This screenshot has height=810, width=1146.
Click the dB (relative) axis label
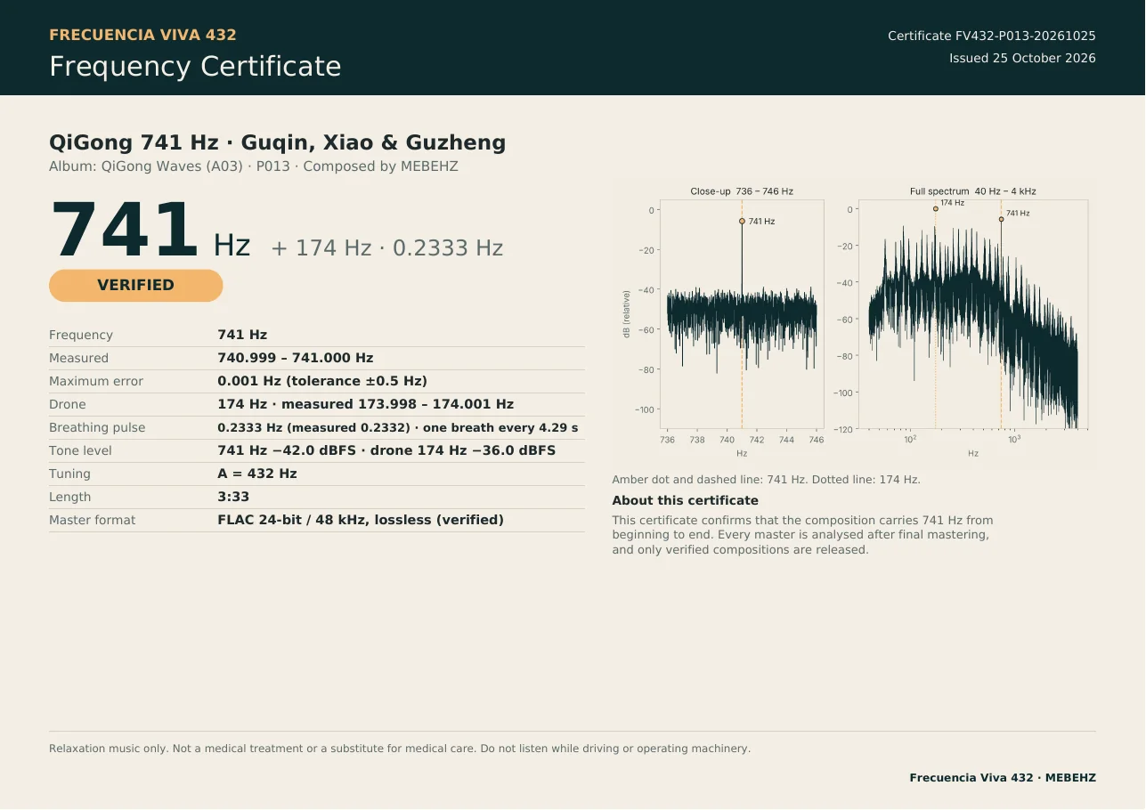(x=627, y=313)
